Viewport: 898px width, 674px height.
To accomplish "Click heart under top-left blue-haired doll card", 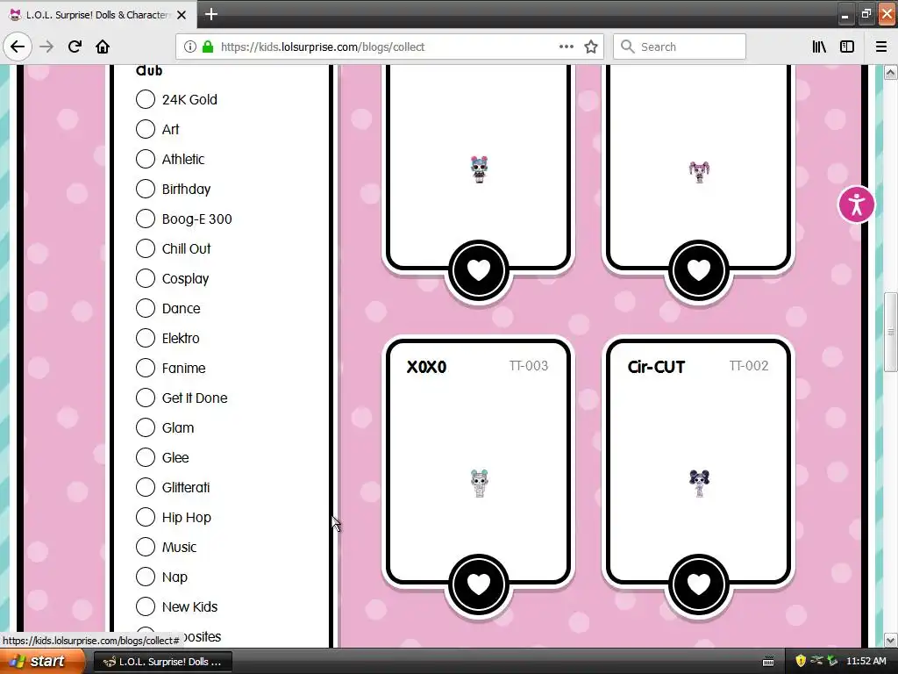I will [479, 270].
